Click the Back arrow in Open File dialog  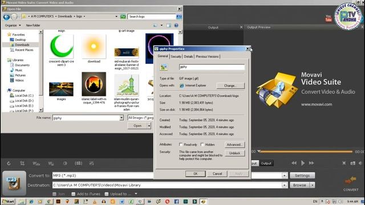click(6, 17)
